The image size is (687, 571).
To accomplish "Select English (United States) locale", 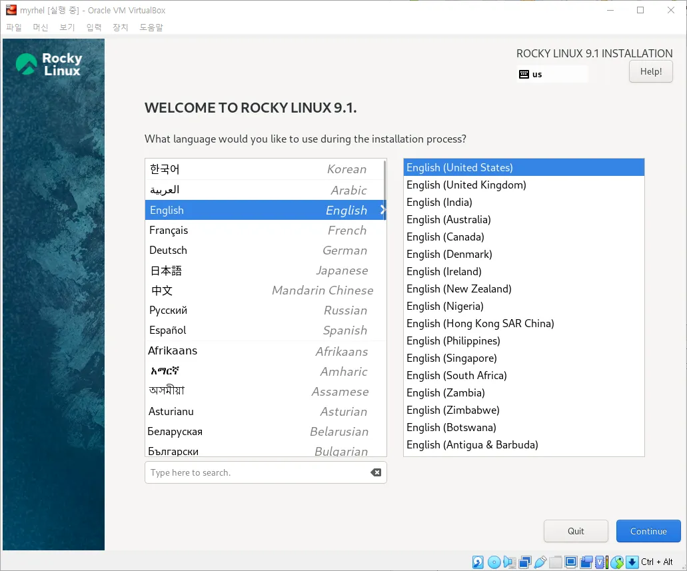I will pos(524,167).
